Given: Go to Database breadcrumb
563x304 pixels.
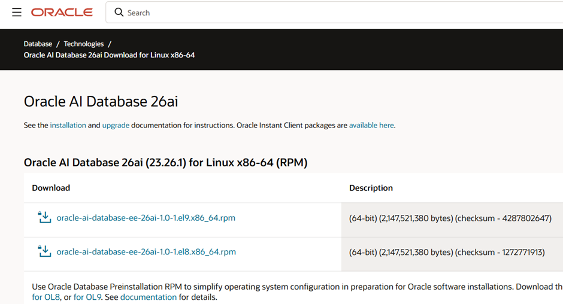Looking at the screenshot, I should pyautogui.click(x=38, y=44).
